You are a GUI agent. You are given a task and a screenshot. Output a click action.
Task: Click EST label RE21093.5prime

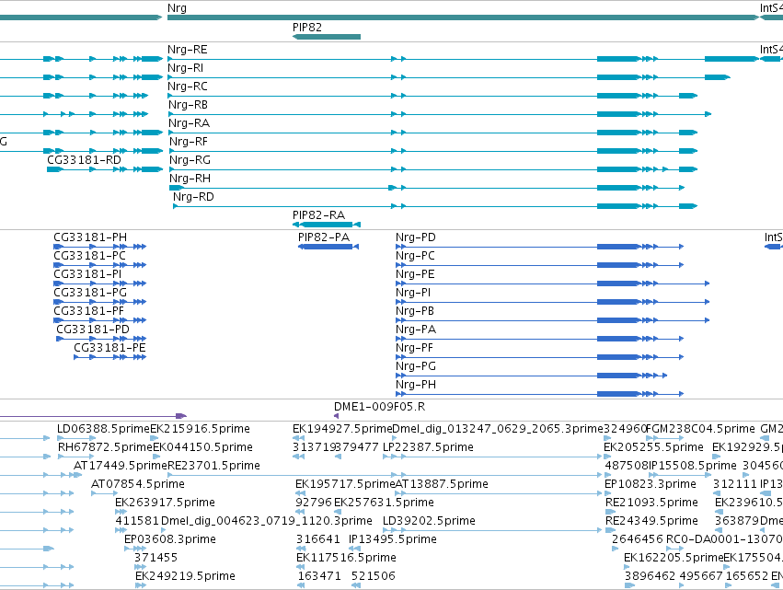pyautogui.click(x=651, y=503)
